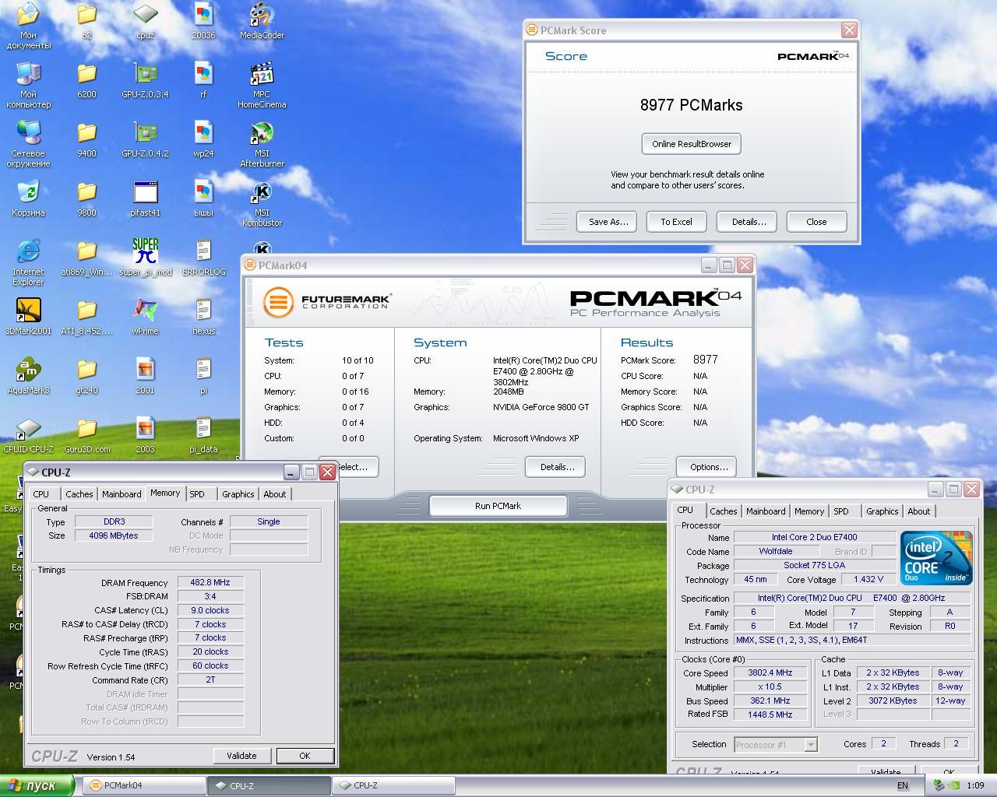
Task: Open Network Neighborhood (Сетевое окружение) icon
Action: (x=28, y=144)
